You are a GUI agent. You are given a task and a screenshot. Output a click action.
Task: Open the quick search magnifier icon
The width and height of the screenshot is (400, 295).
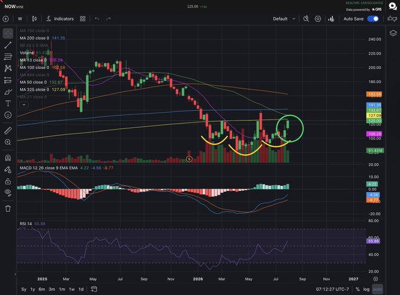(x=306, y=19)
